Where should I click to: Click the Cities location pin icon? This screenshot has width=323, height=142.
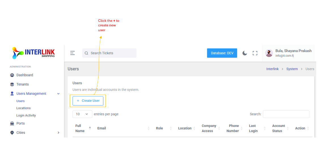(x=12, y=133)
